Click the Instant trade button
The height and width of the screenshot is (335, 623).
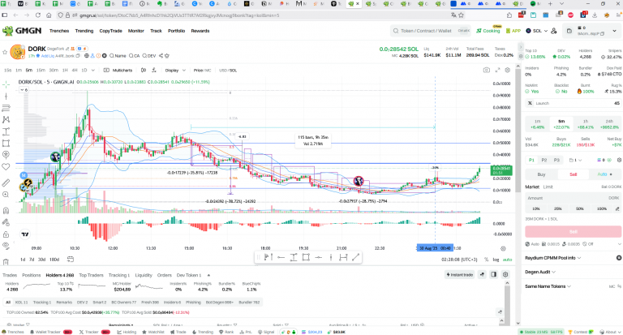(460, 275)
